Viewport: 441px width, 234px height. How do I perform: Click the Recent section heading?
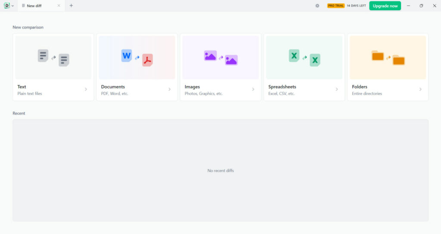(19, 113)
